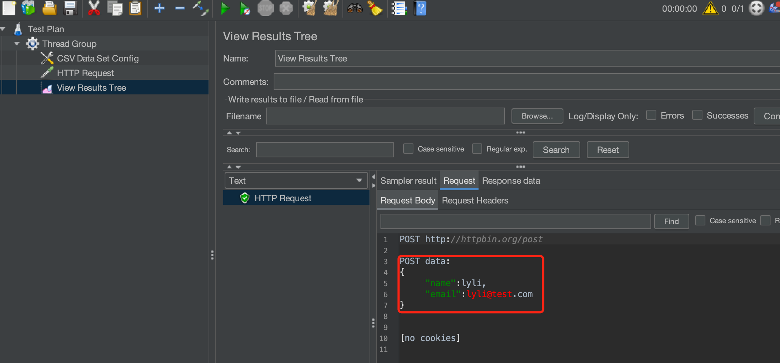
Task: Click the blue plus Expand All icon
Action: (159, 8)
